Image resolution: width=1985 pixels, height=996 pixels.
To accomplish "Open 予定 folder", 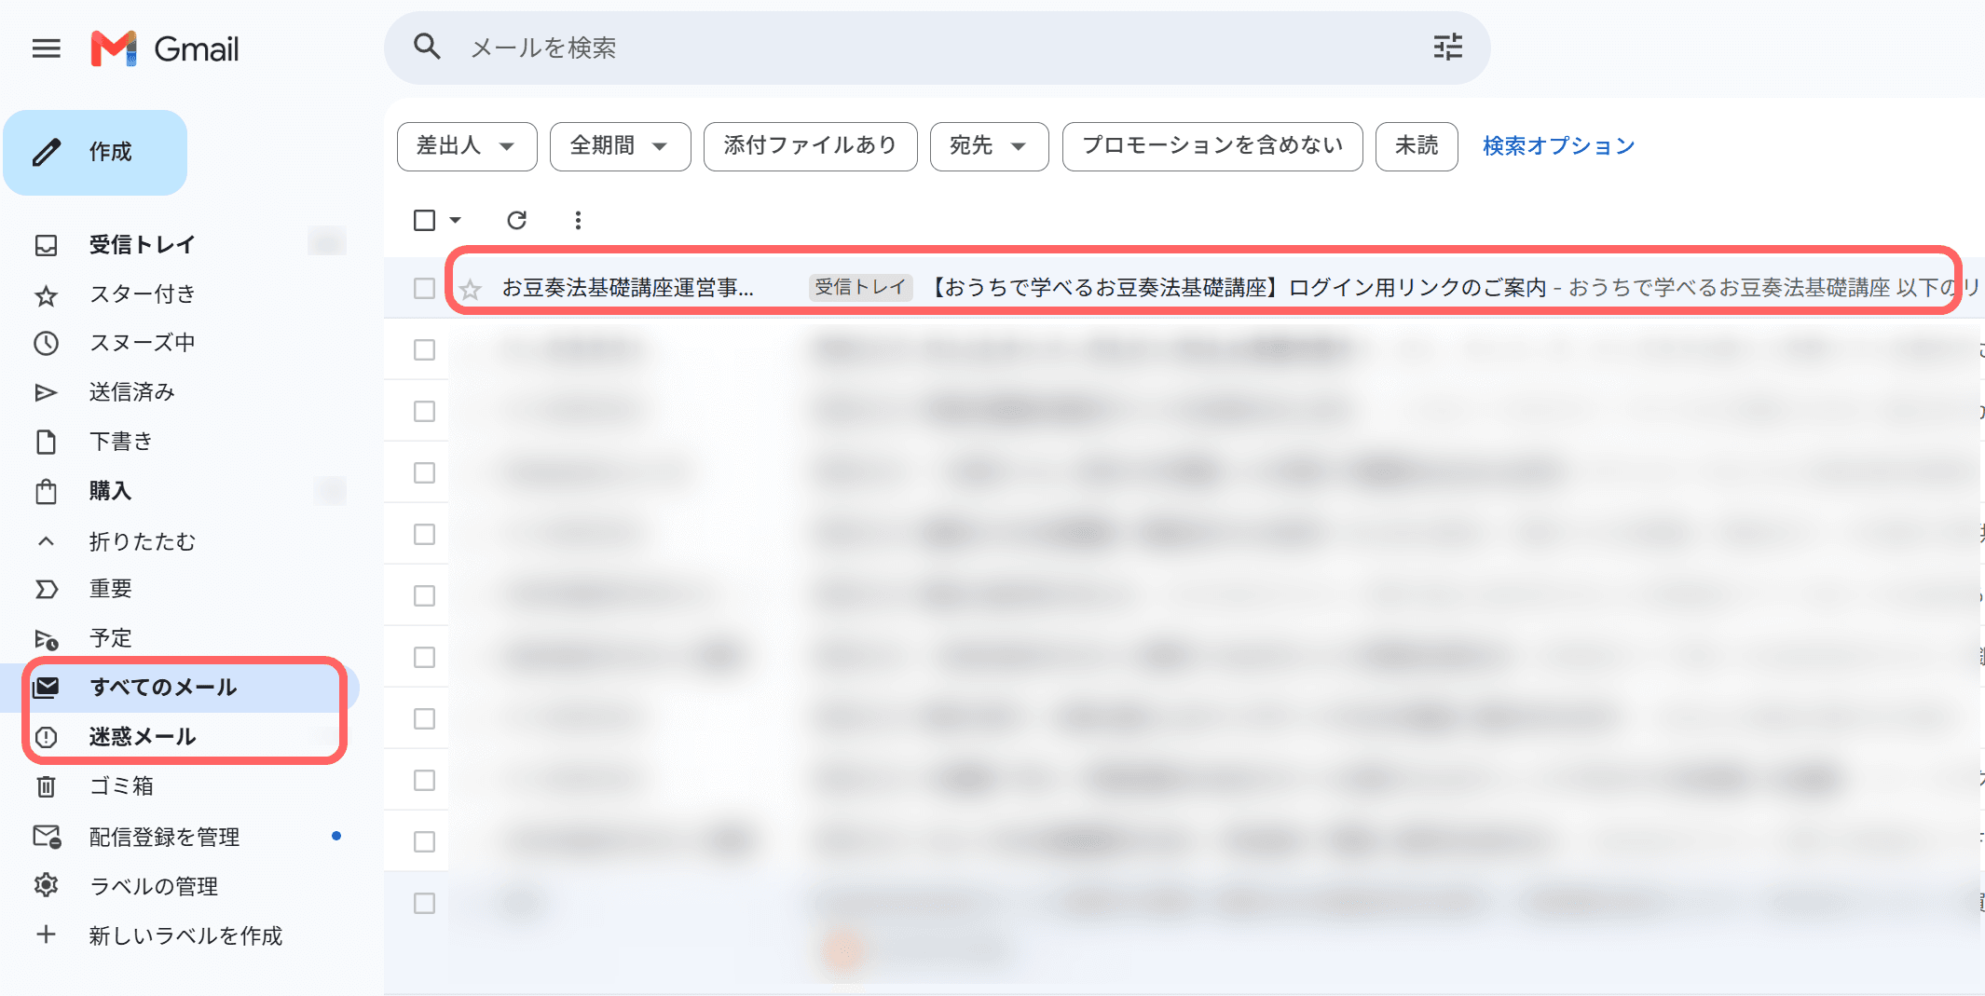I will pos(111,638).
